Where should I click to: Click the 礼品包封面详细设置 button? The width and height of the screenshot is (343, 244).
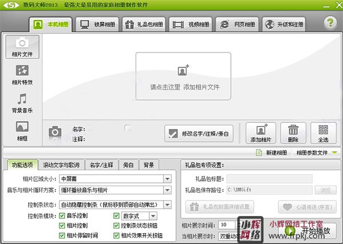click(x=220, y=207)
